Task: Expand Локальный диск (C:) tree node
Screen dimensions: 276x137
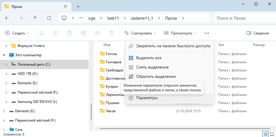Action: tap(6, 64)
